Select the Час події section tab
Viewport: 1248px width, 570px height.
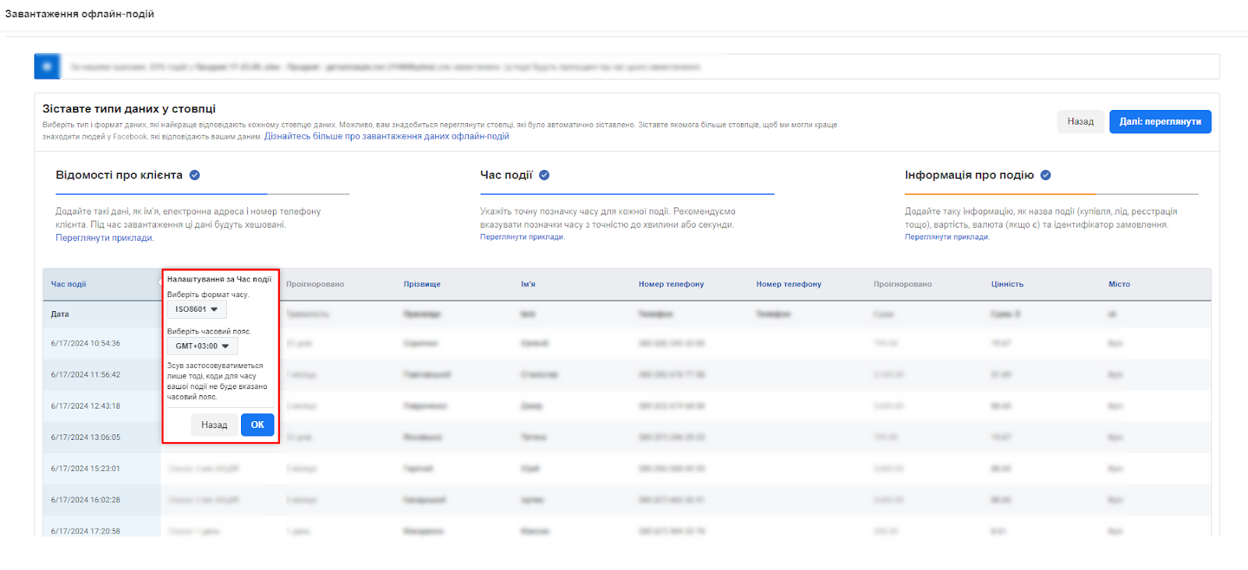pyautogui.click(x=506, y=175)
